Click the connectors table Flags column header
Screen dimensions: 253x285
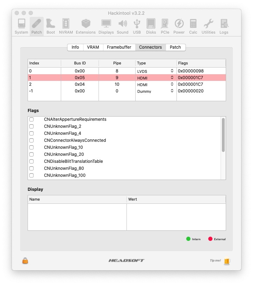(x=201, y=63)
